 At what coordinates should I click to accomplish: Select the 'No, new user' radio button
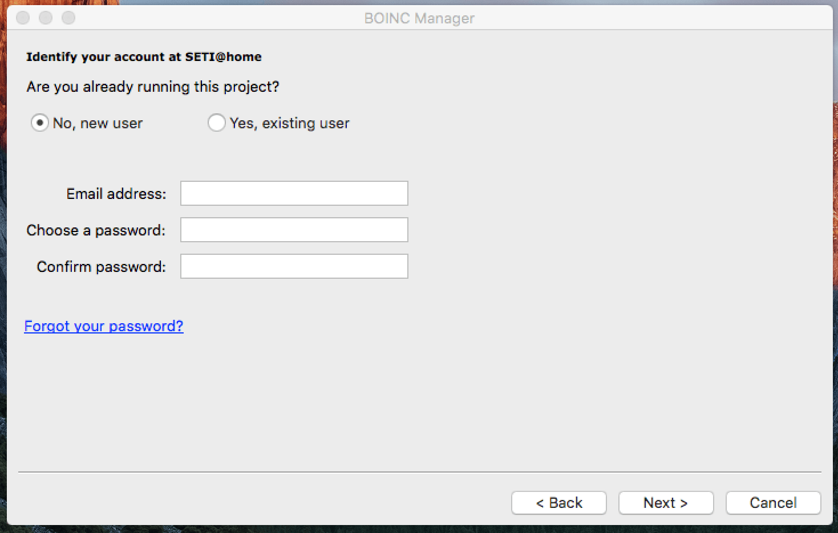point(40,123)
